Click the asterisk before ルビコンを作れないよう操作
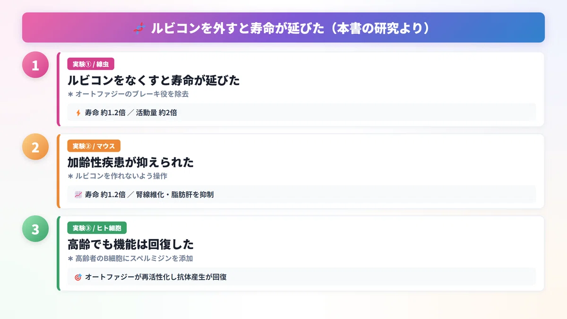The image size is (567, 319). pyautogui.click(x=70, y=176)
